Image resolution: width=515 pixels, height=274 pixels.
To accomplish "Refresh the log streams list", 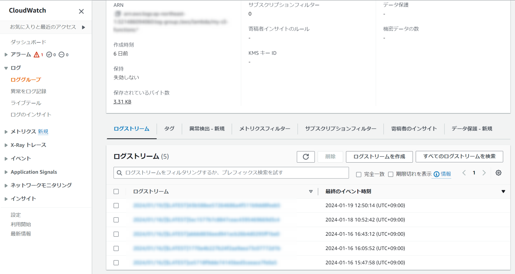I will [306, 156].
